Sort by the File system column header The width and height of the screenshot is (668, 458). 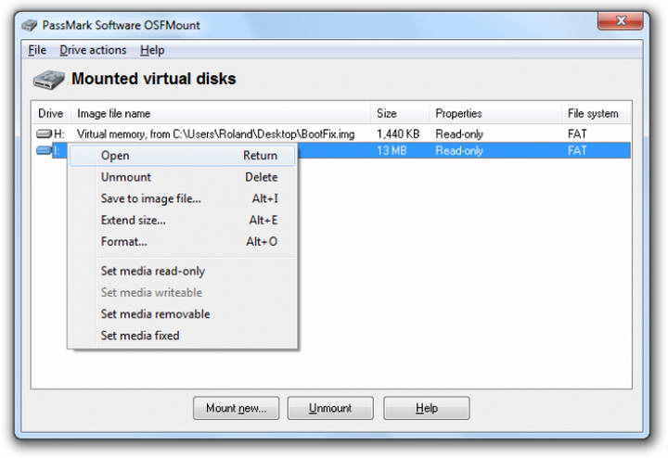point(596,114)
